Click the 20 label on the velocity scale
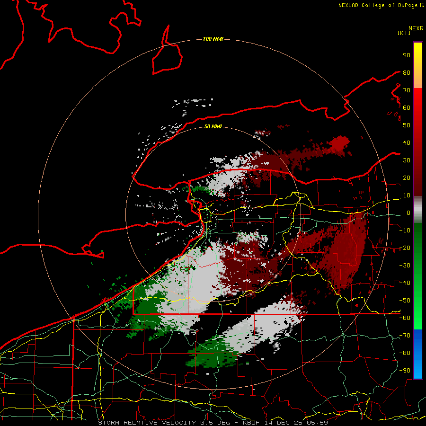The image size is (426, 426). point(407,177)
